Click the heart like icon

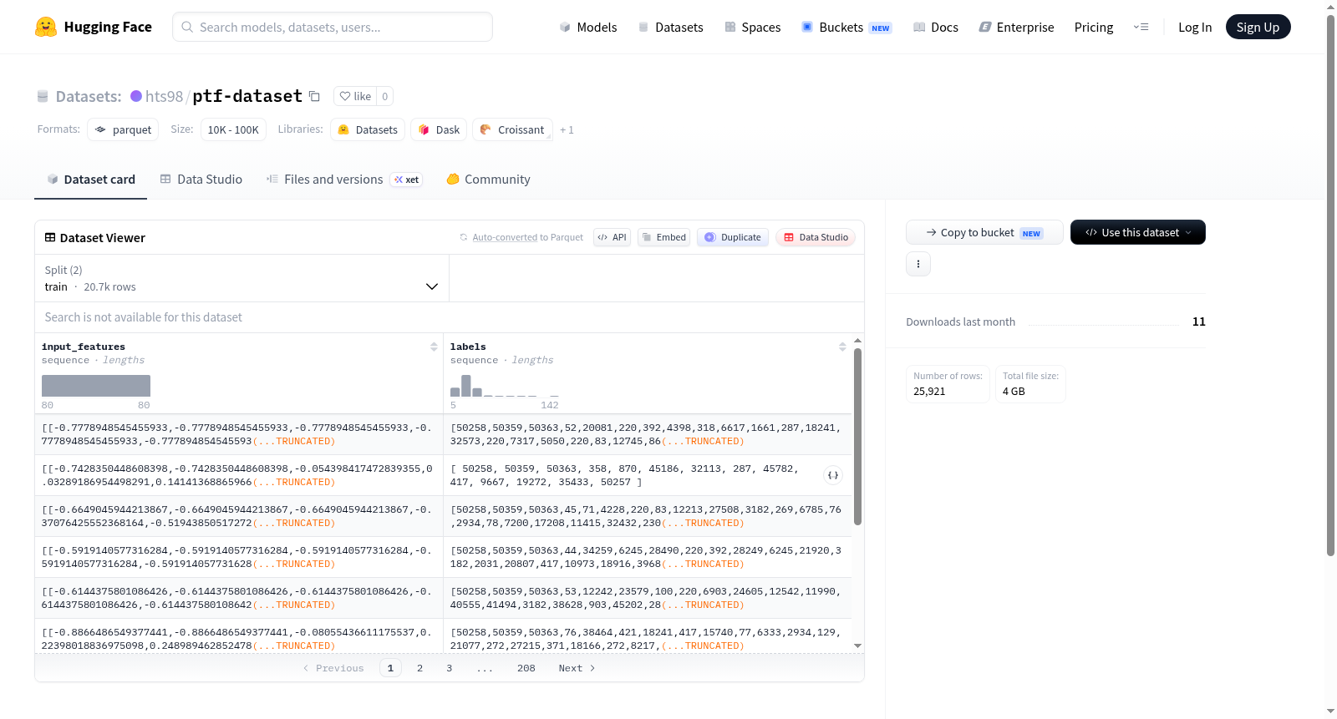(x=345, y=96)
